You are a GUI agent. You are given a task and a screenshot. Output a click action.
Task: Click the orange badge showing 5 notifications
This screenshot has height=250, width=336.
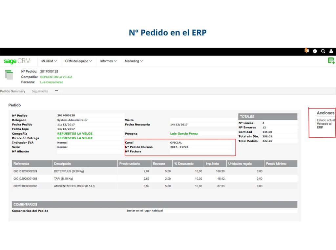306,49
